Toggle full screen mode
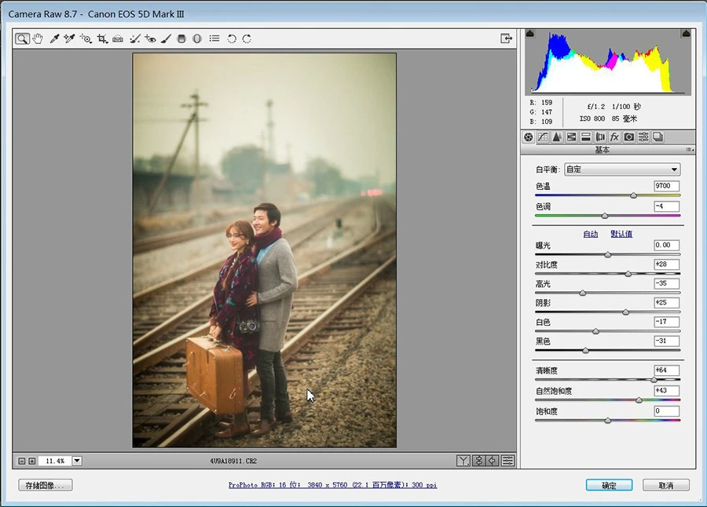Viewport: 707px width, 507px height. pos(507,38)
